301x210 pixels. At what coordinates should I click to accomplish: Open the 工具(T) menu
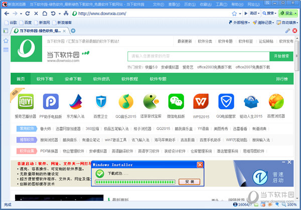coord(221,4)
